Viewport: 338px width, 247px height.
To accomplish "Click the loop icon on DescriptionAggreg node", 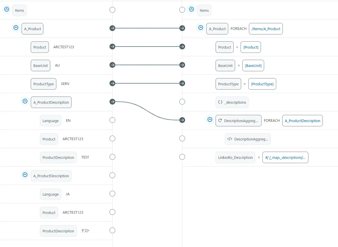I will pos(220,121).
